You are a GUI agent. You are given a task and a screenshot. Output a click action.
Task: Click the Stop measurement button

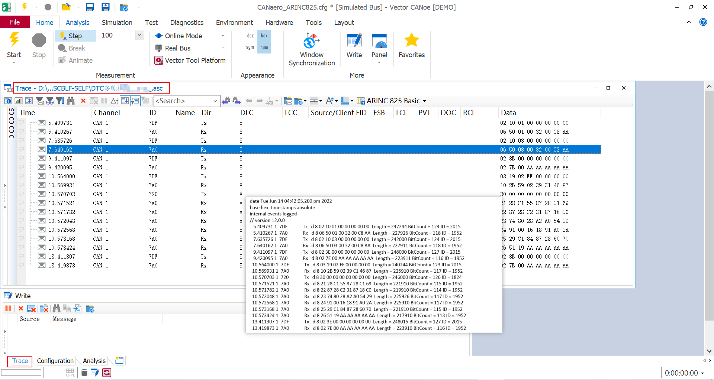pos(39,46)
